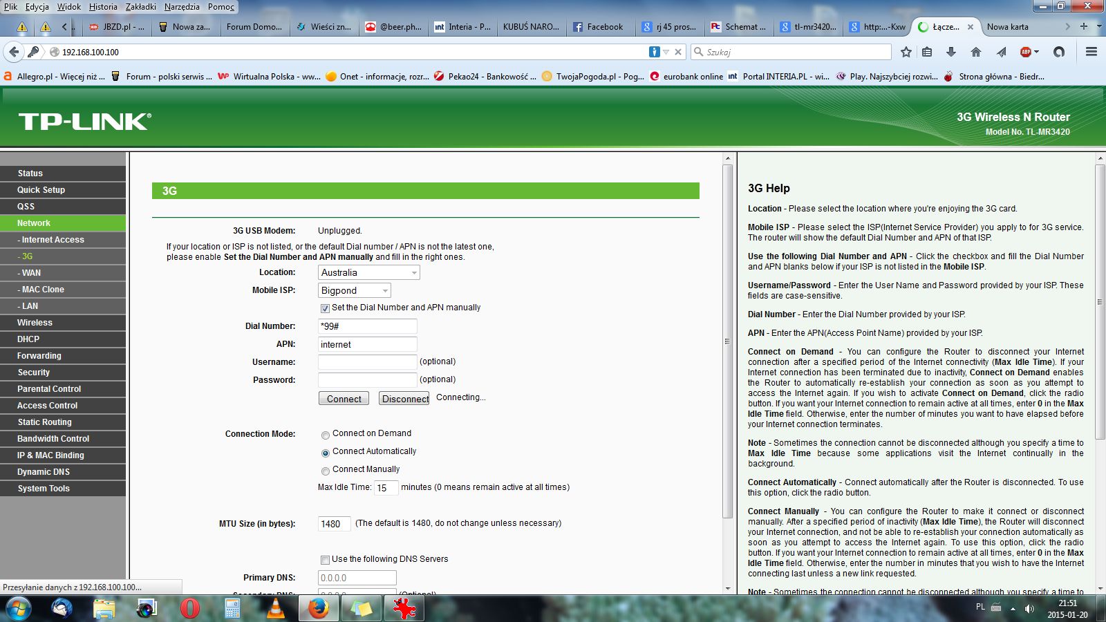Open the Narzędzia menu
1106x622 pixels.
[x=182, y=6]
